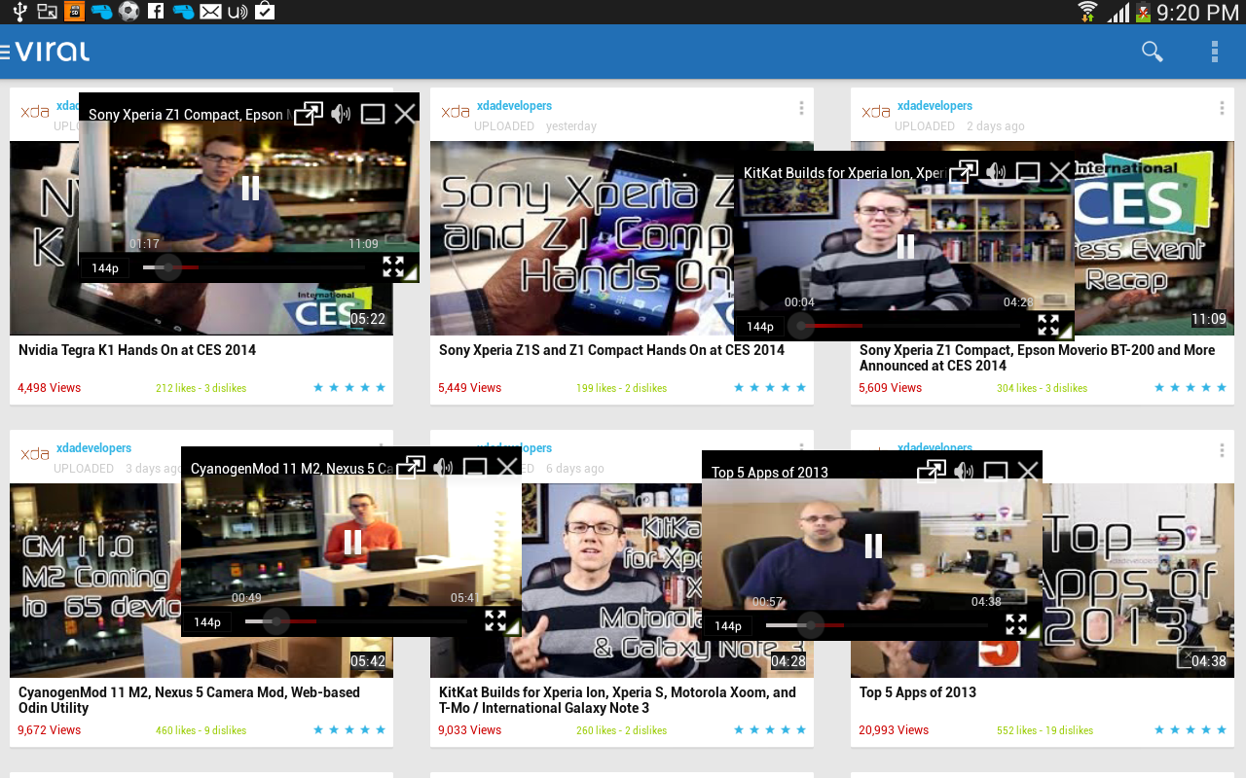This screenshot has width=1246, height=778.
Task: Tap the Wi-Fi signal icon in the status bar
Action: click(x=1088, y=12)
